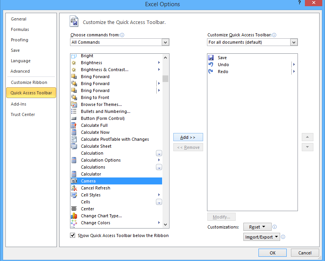Screen dimensions: 325x261
Task: Open the Choose commands from dropdown
Action: (166, 42)
